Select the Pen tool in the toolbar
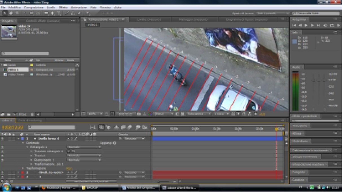Image resolution: width=342 pixels, height=192 pixels. [53, 13]
